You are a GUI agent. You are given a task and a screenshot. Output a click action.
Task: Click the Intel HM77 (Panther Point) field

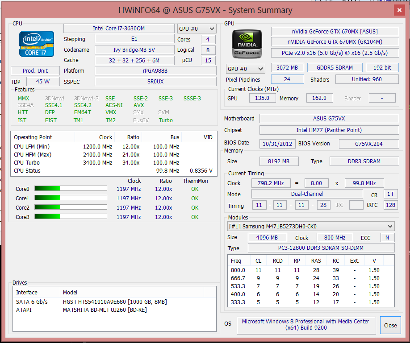[x=329, y=130]
